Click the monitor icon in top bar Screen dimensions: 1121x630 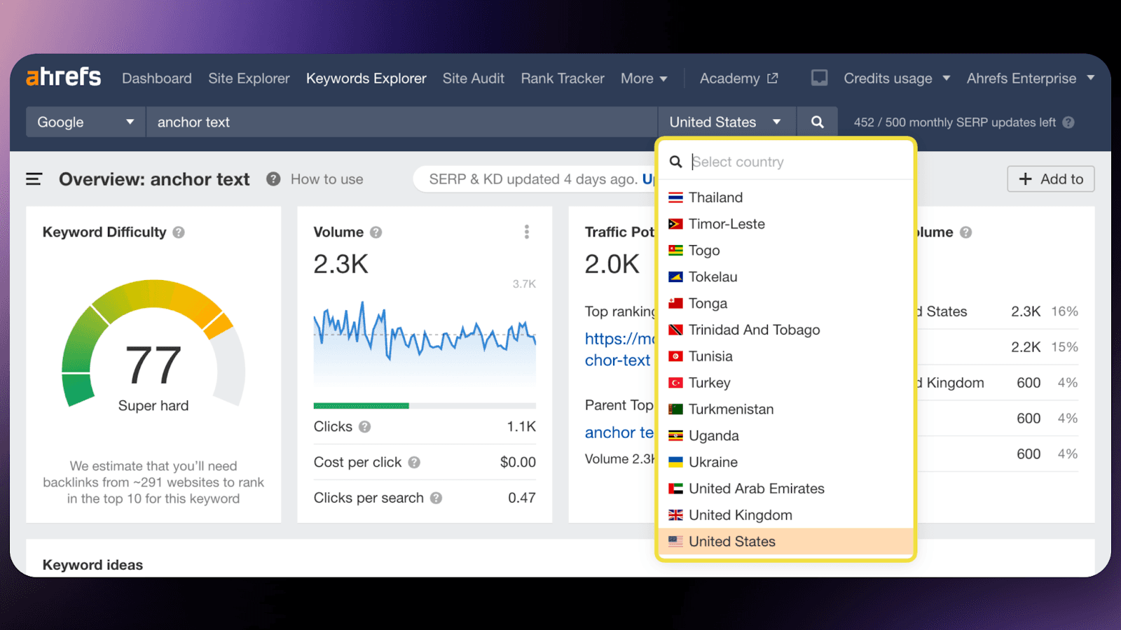click(x=819, y=78)
